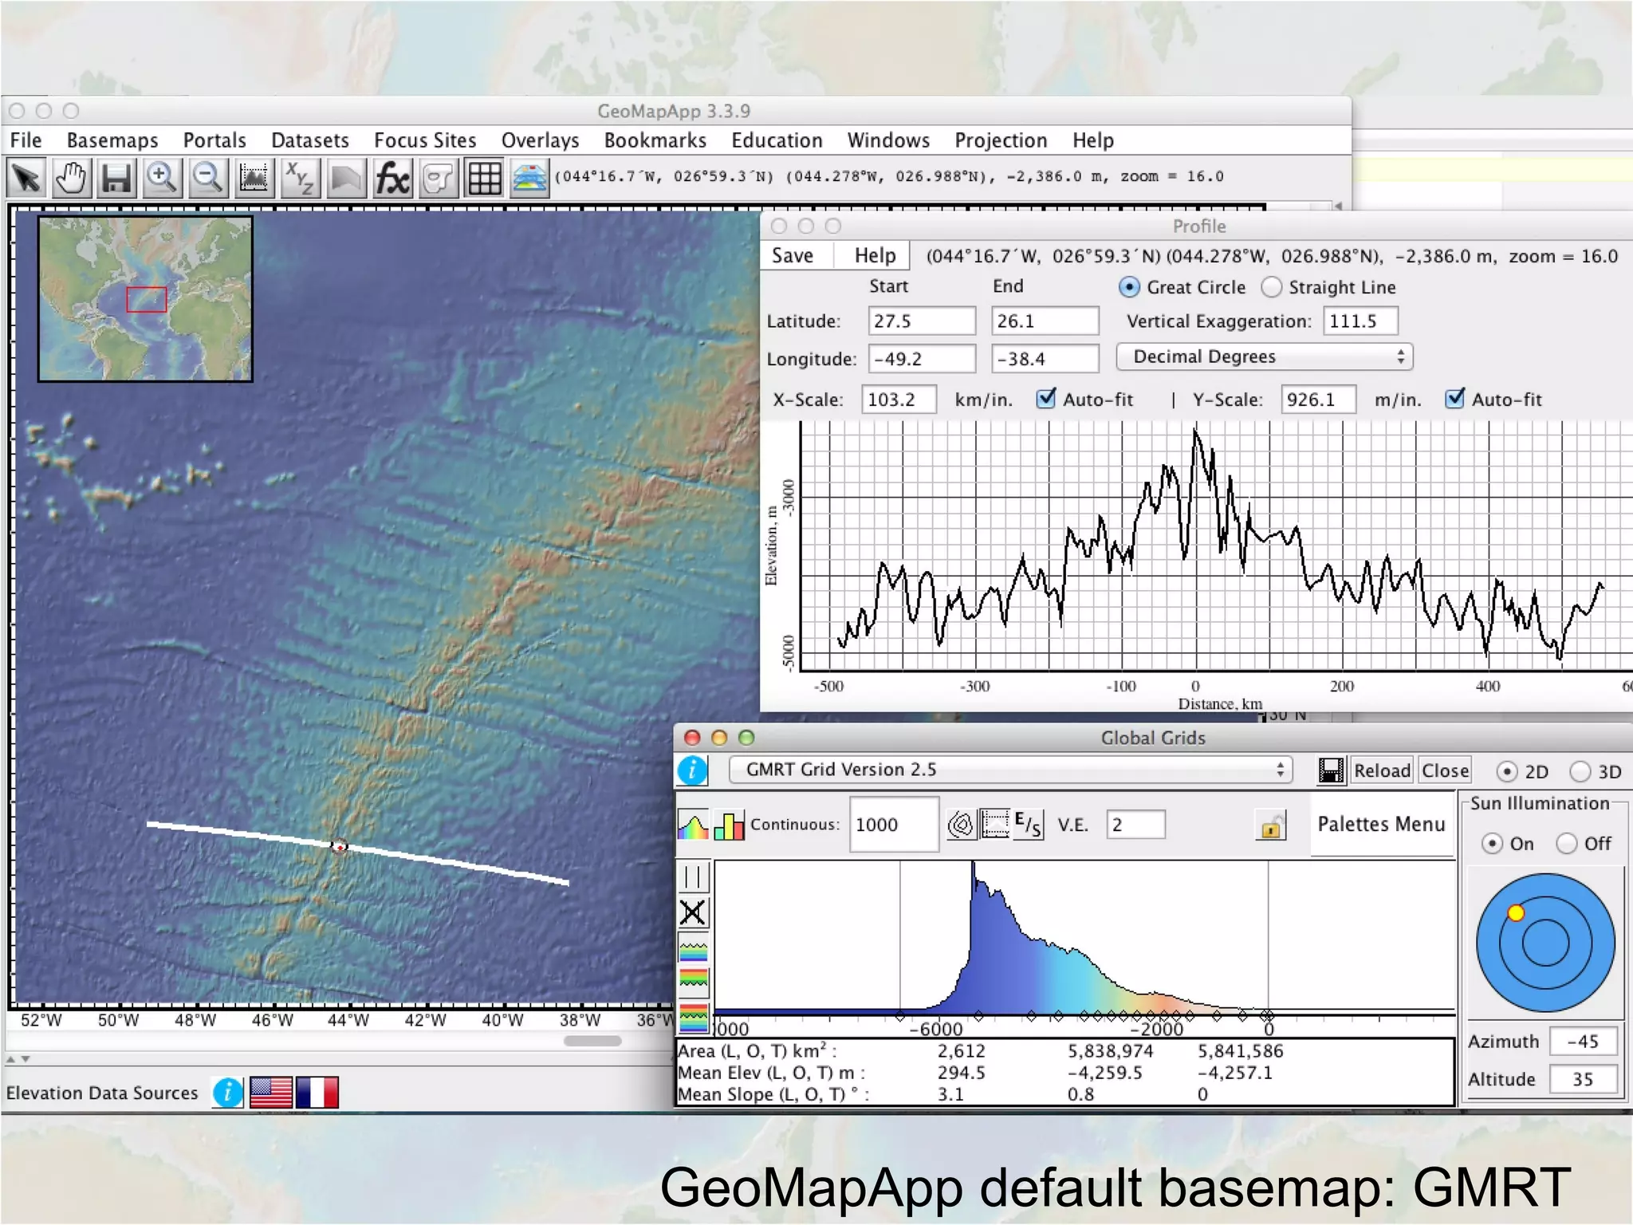Click the V.E. value field

(x=1135, y=825)
